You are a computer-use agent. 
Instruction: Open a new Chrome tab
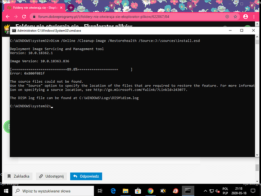point(71,7)
